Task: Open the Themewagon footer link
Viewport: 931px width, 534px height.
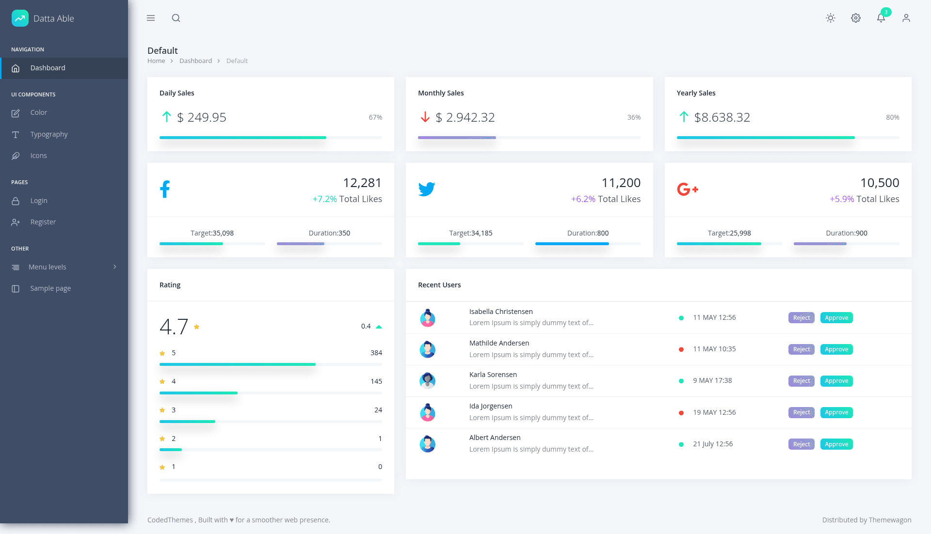Action: pos(890,520)
